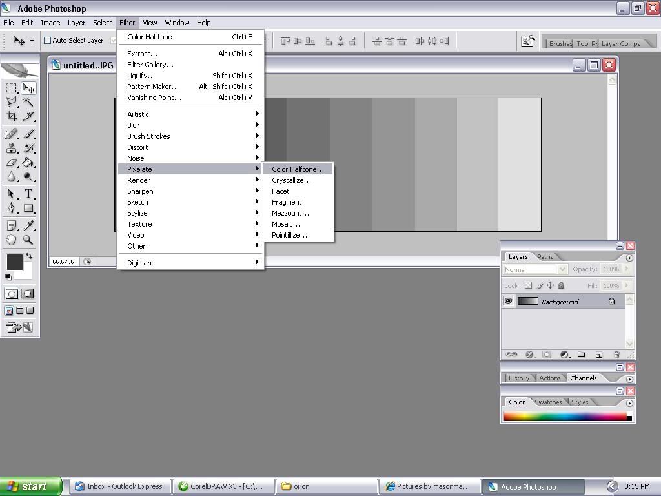Select the Hand tool
The width and height of the screenshot is (661, 496).
pos(12,240)
